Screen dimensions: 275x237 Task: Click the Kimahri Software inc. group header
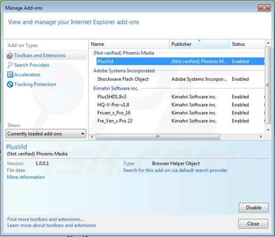(x=116, y=88)
